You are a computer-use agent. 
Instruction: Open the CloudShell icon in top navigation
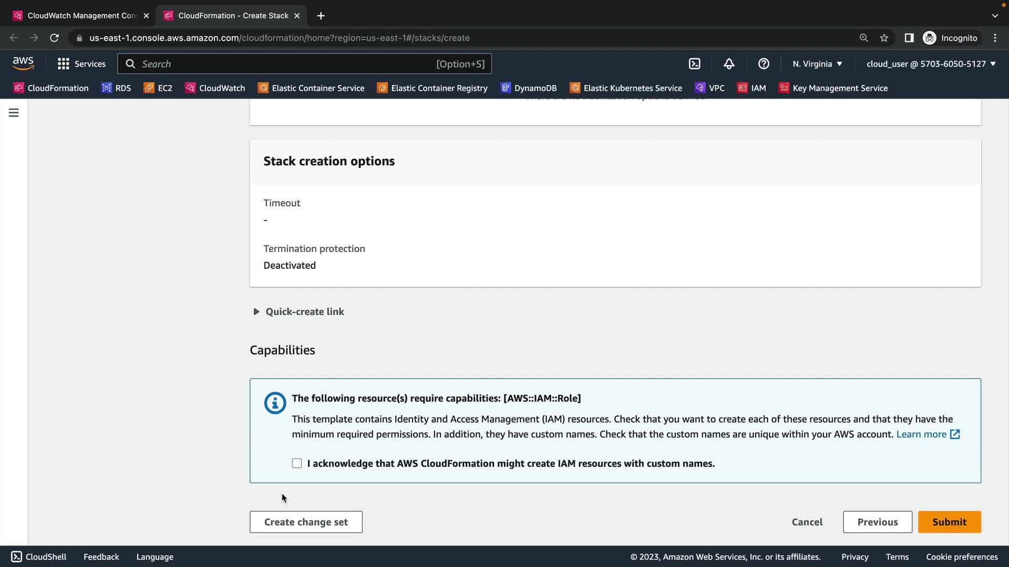tap(694, 64)
